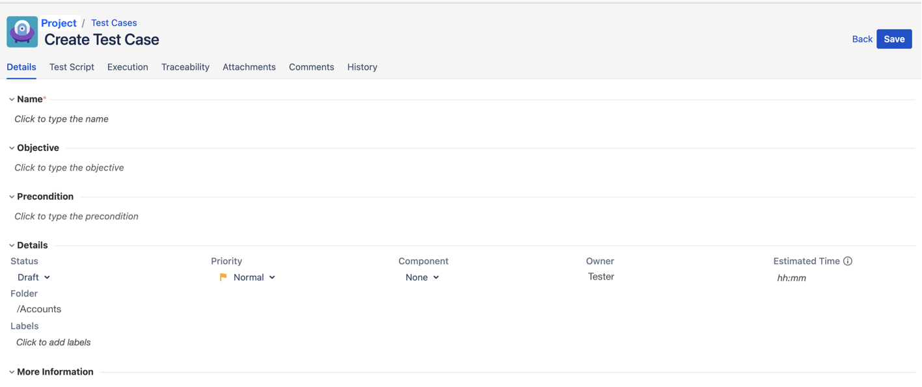Click the Priority field label
The width and height of the screenshot is (922, 387).
pyautogui.click(x=226, y=261)
